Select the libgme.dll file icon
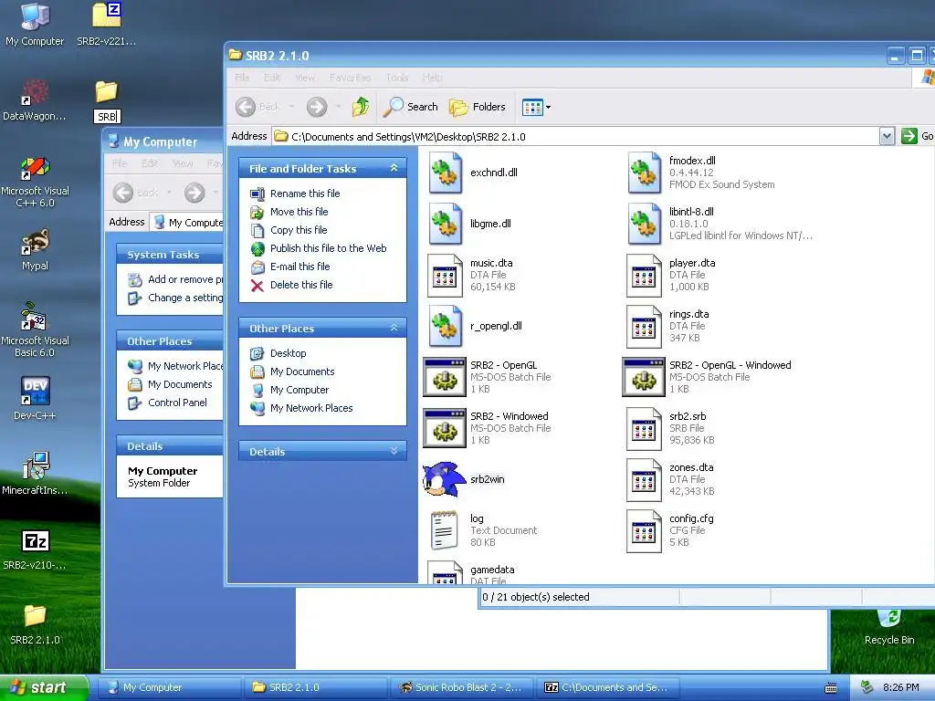 445,224
